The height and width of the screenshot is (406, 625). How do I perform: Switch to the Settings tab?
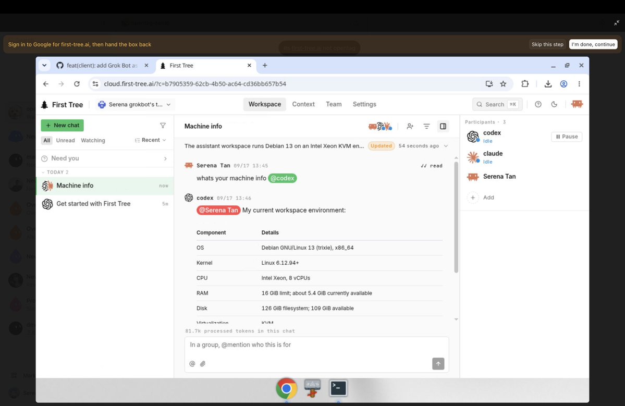coord(364,104)
